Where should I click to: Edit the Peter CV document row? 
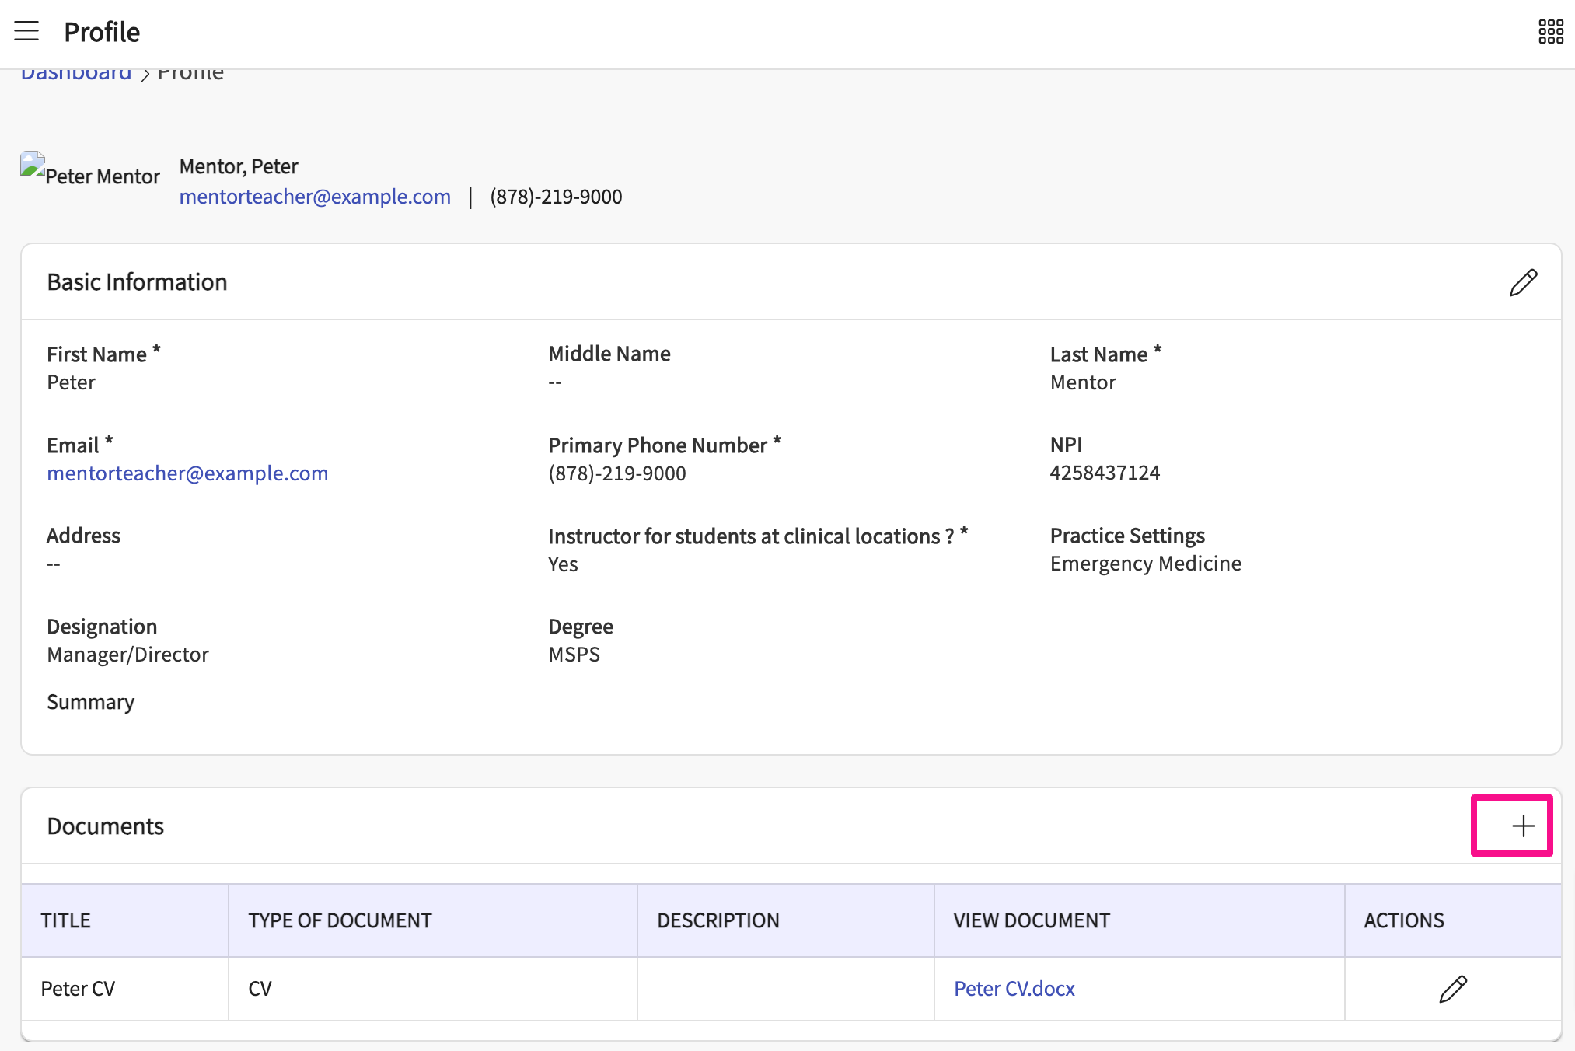(x=1452, y=989)
